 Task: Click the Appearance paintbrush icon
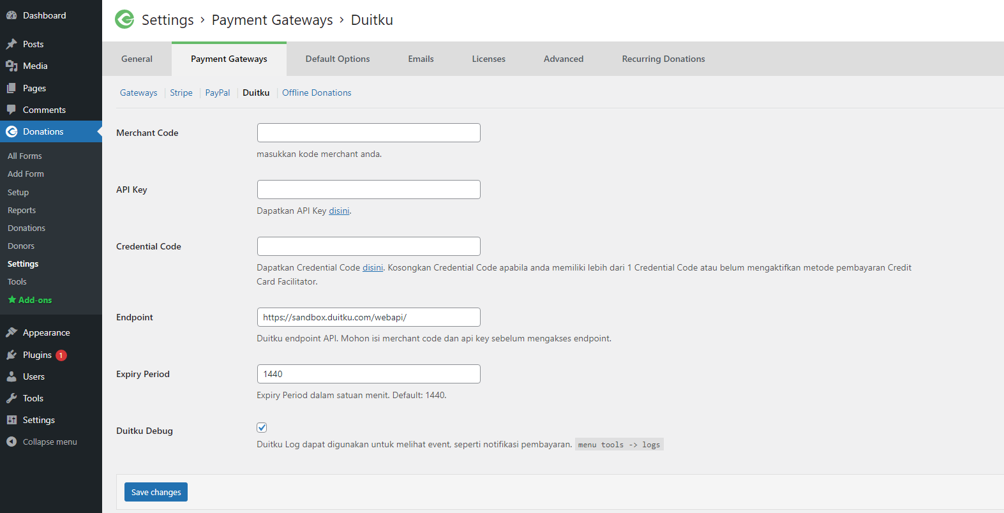tap(11, 332)
